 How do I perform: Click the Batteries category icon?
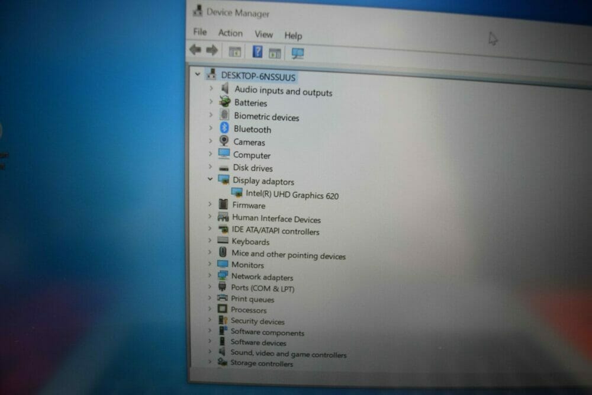(225, 101)
